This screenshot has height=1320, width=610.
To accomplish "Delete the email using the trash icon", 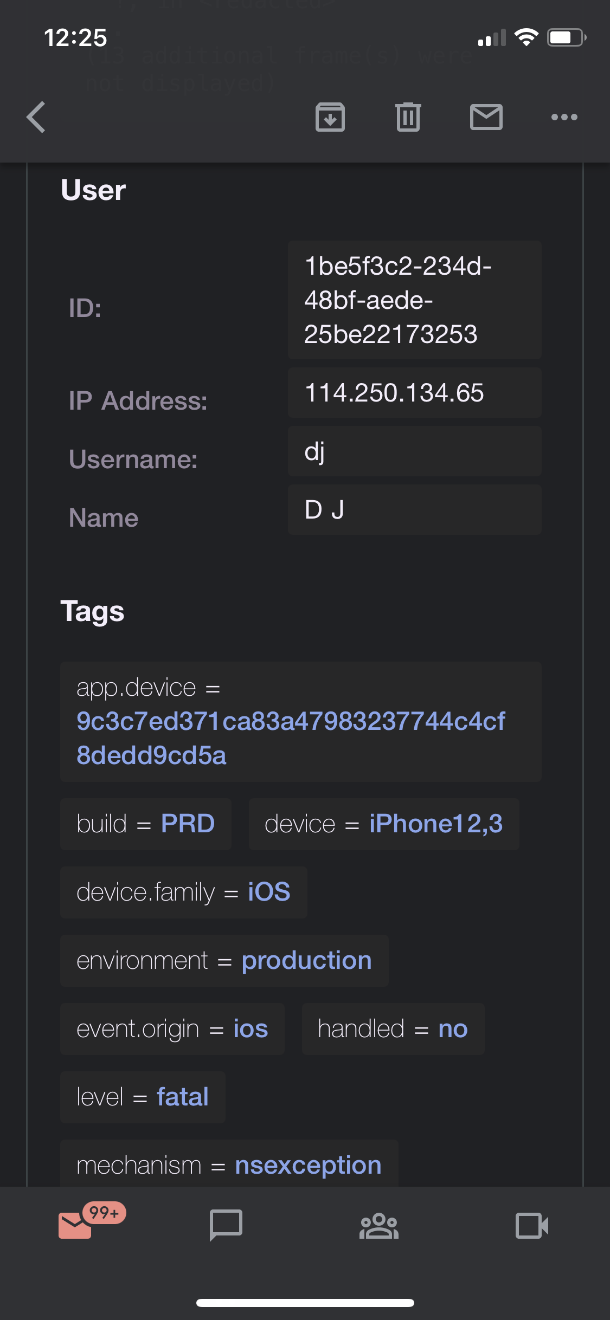I will pos(408,117).
